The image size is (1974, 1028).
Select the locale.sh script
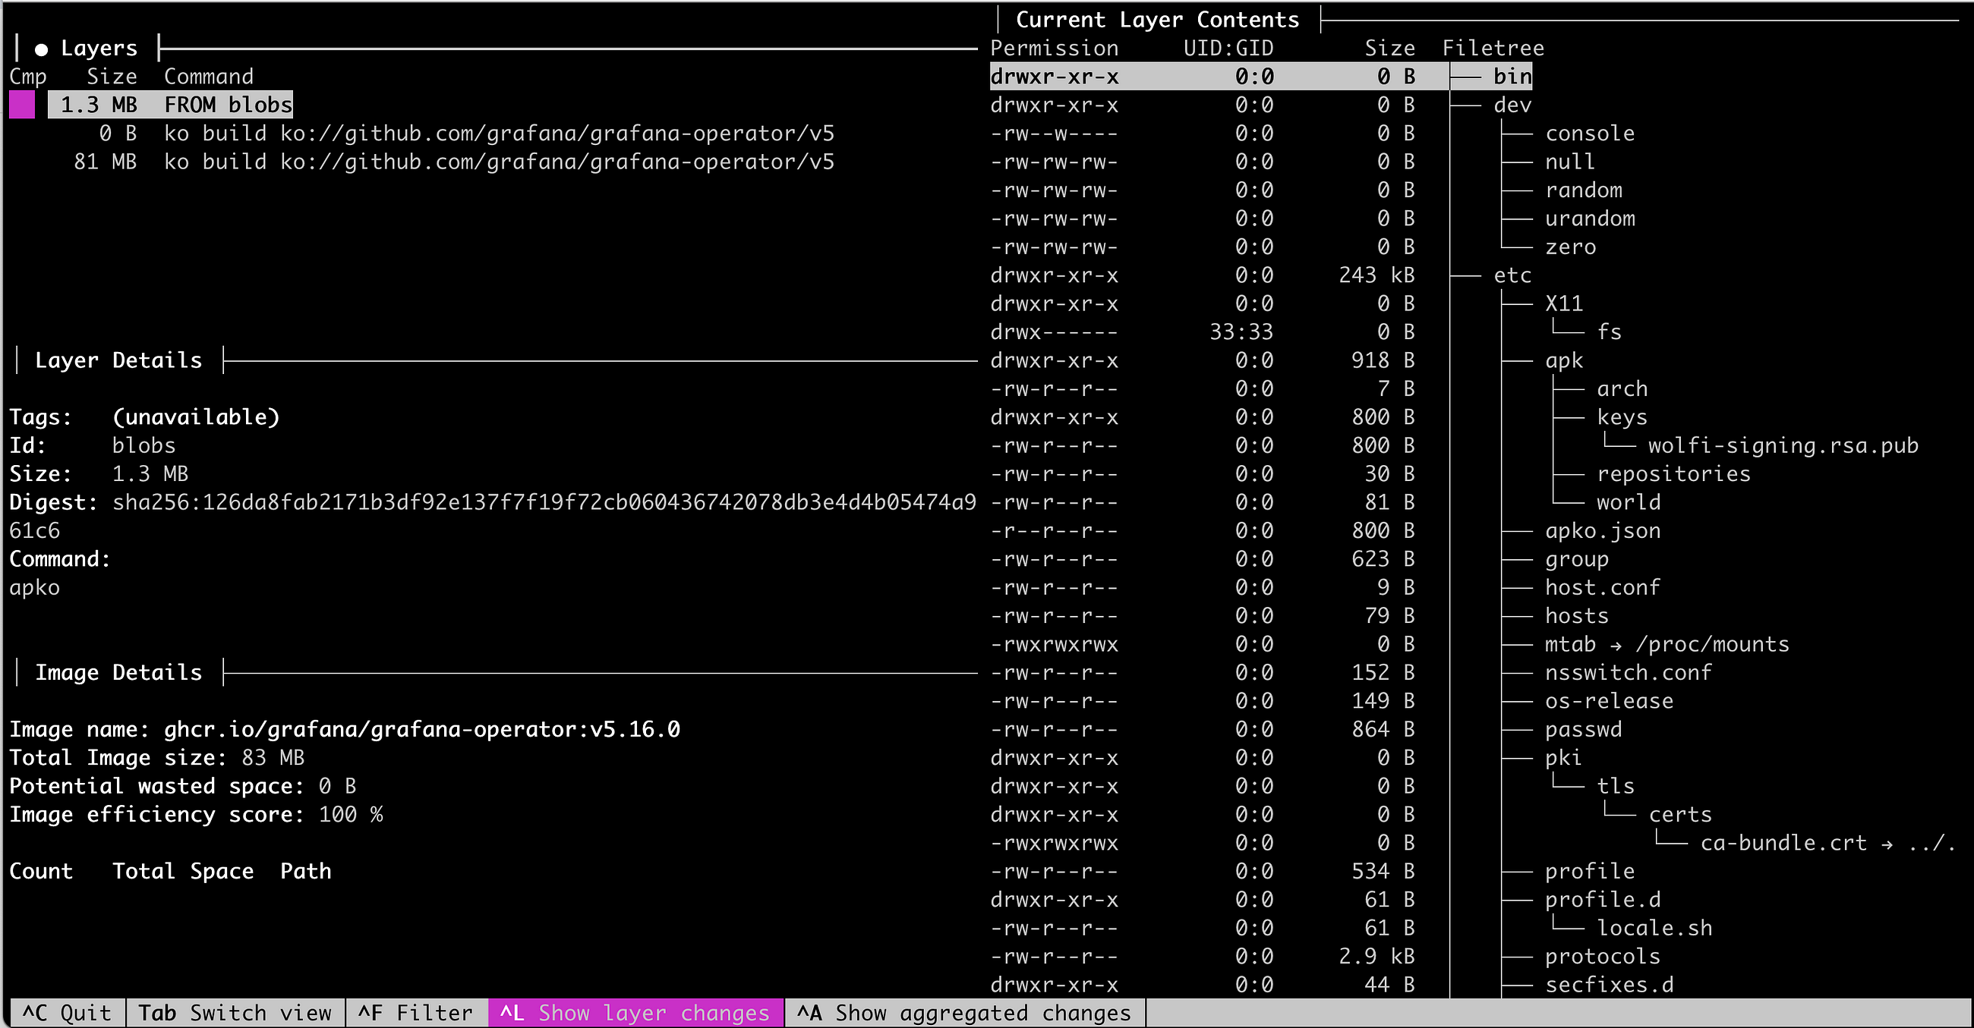(x=1654, y=927)
